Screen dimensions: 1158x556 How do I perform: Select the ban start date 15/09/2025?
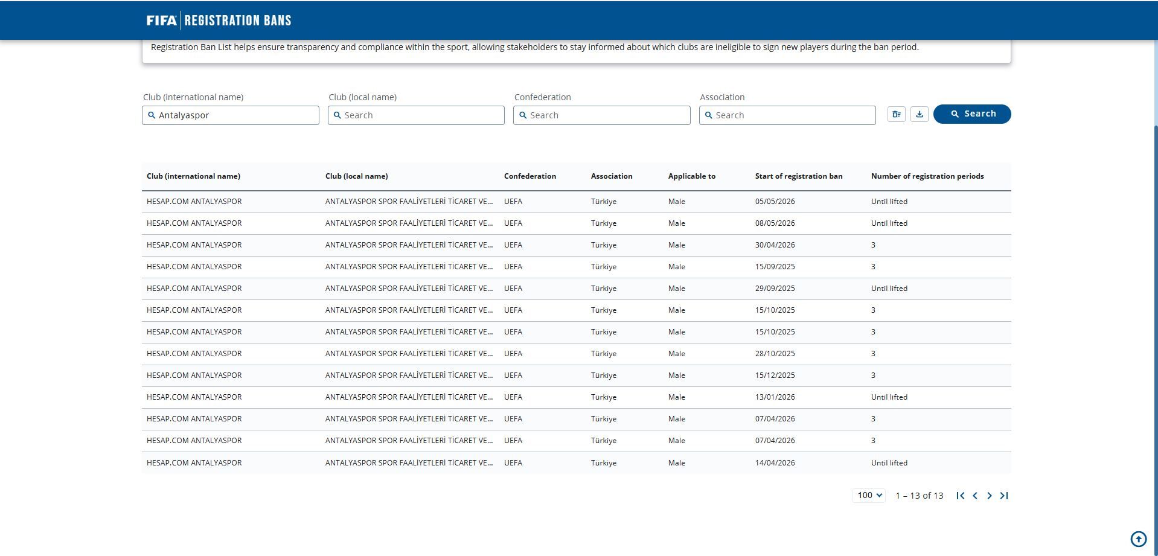[x=775, y=267]
